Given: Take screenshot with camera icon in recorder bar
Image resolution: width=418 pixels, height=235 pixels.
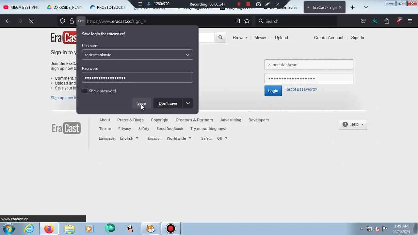Looking at the screenshot, I should click(x=258, y=4).
